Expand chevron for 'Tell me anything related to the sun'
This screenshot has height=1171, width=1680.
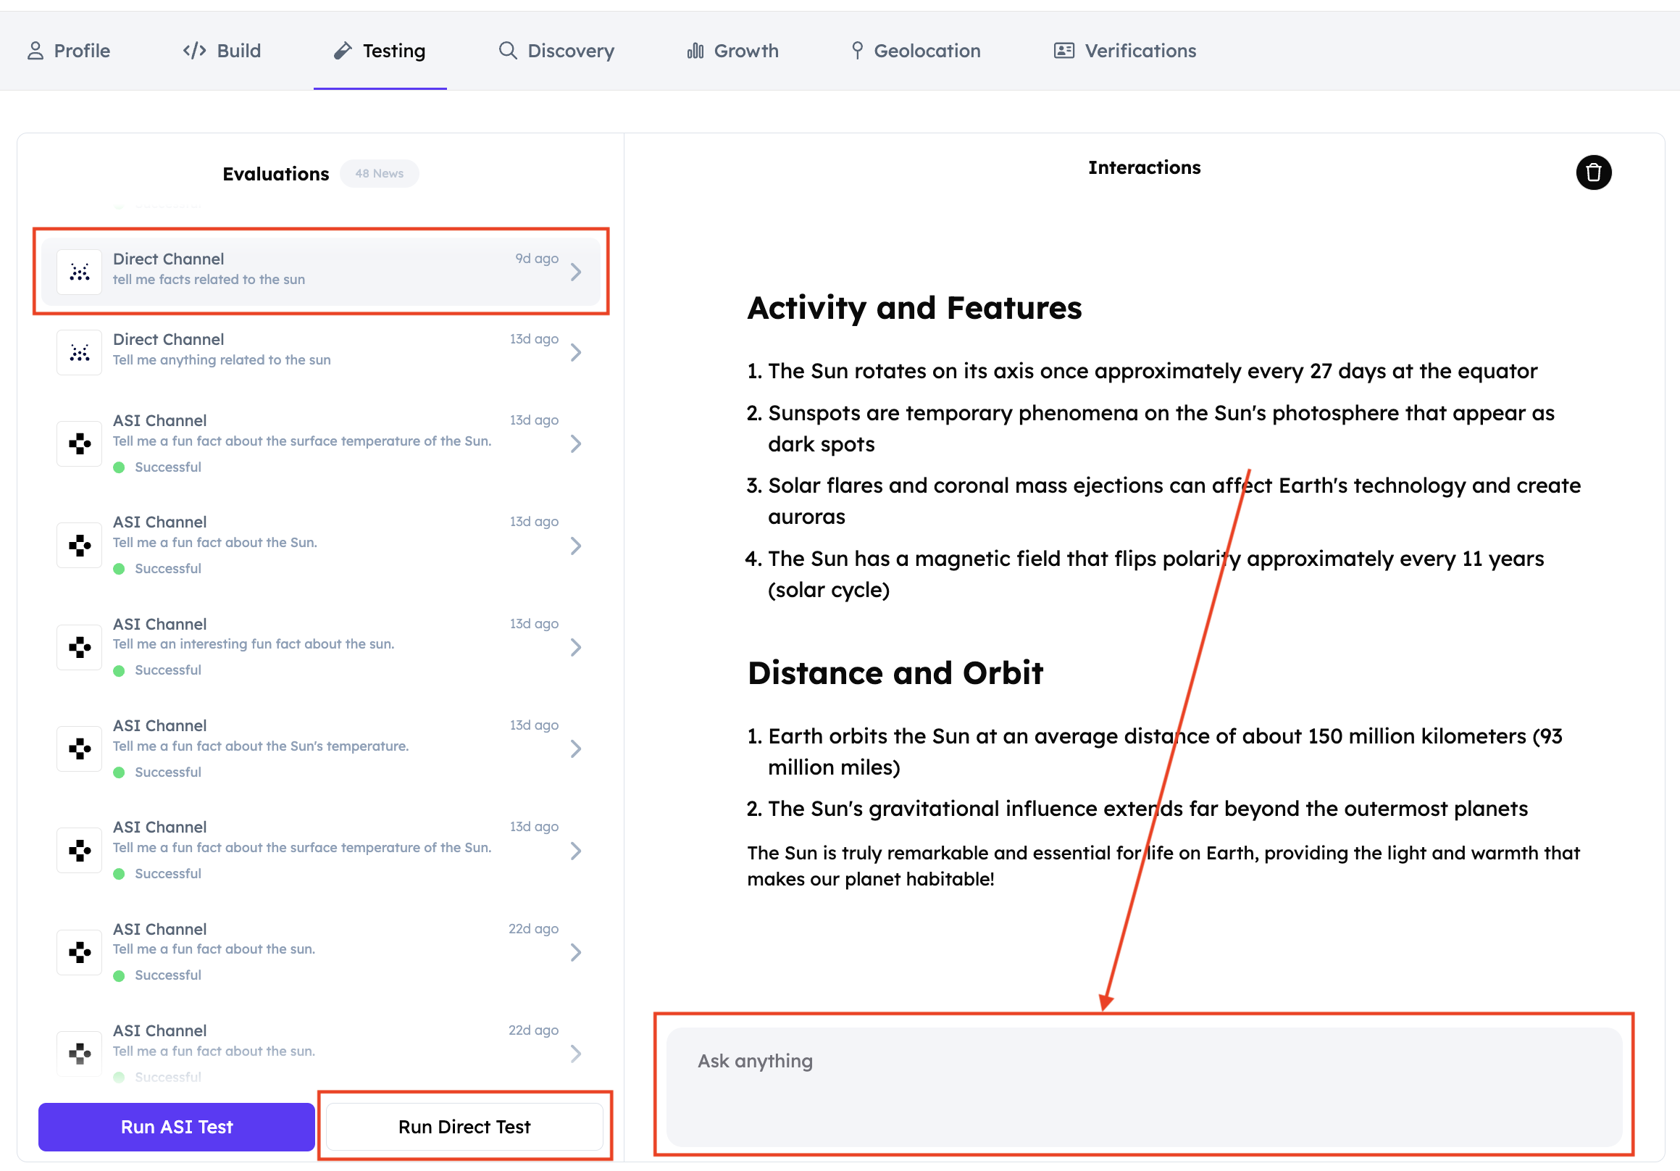click(576, 353)
